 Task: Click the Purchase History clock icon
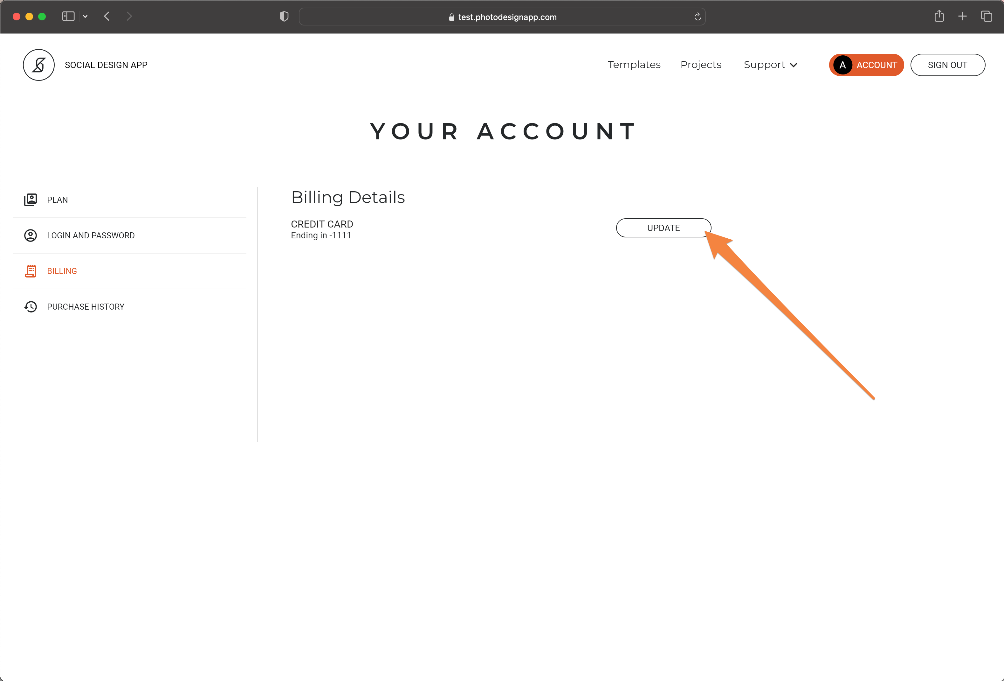coord(30,306)
